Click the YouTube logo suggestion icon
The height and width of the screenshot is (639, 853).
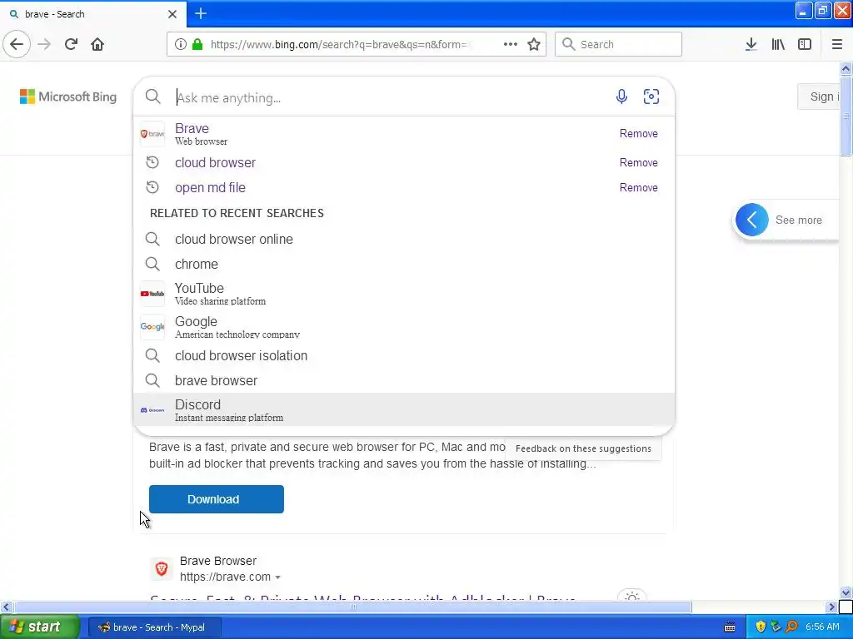152,294
